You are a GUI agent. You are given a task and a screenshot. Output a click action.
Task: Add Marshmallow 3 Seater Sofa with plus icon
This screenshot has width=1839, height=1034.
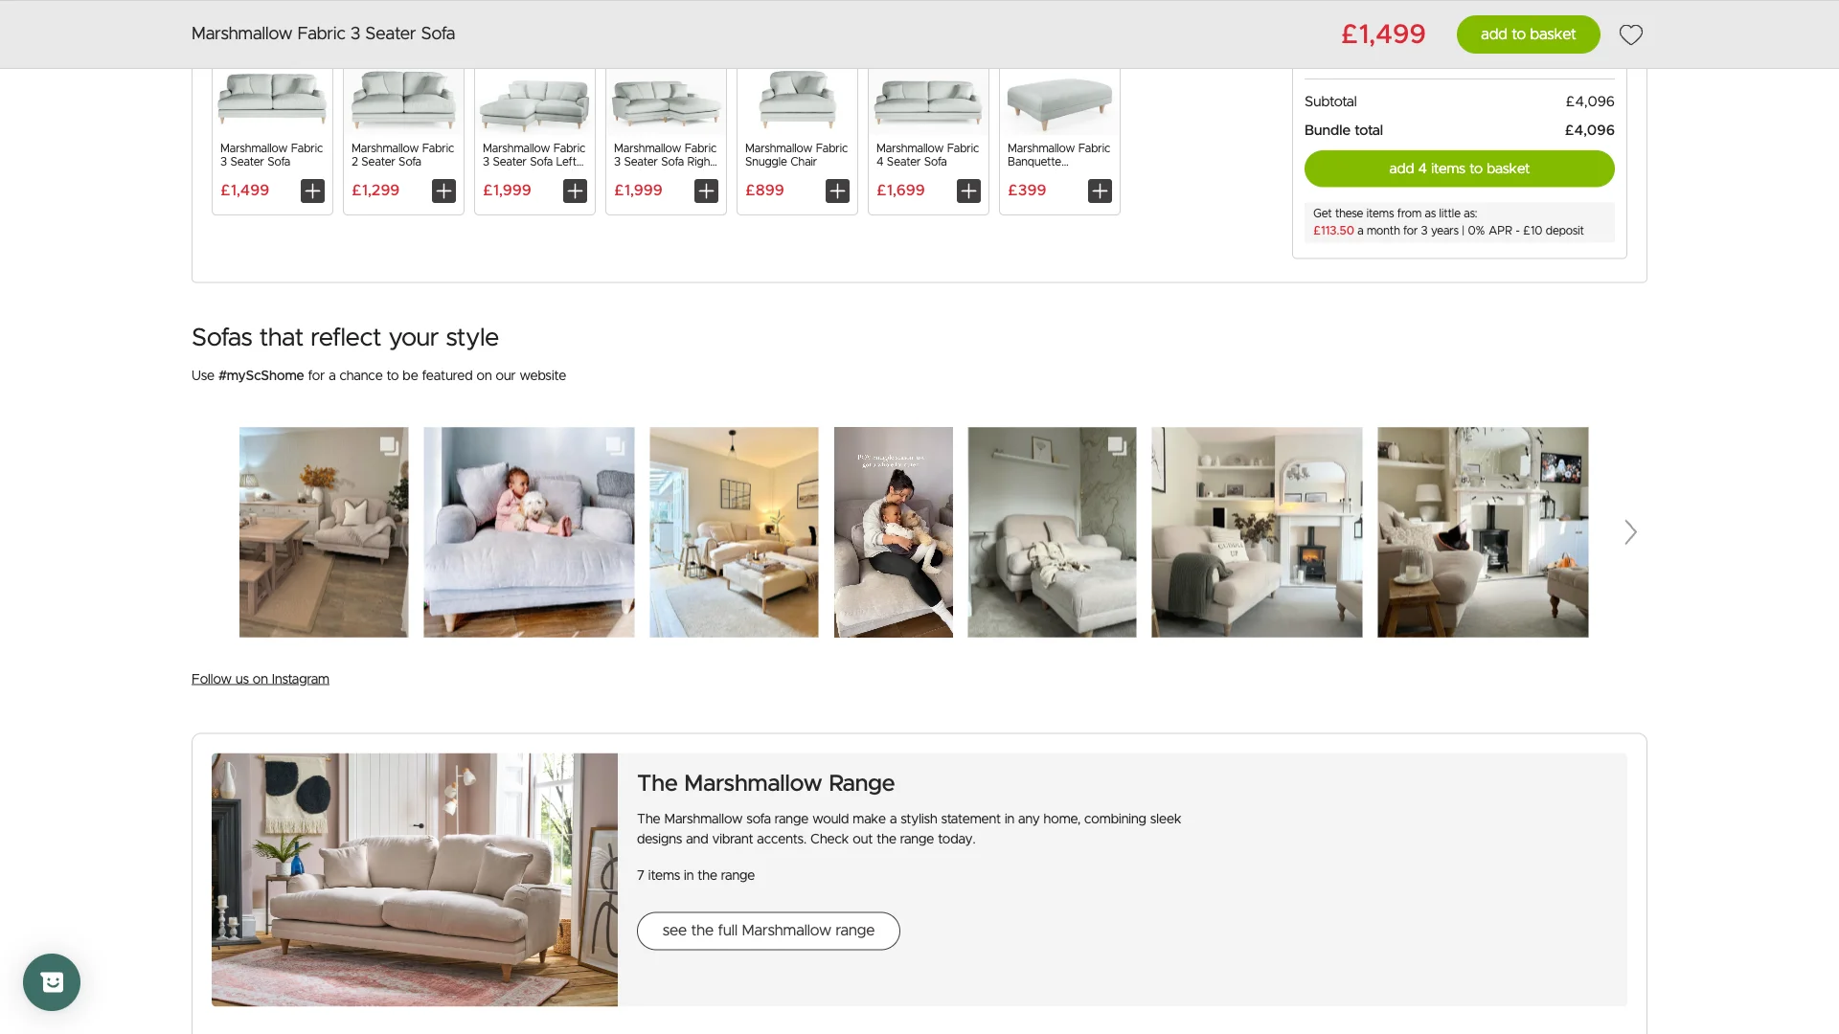point(312,191)
